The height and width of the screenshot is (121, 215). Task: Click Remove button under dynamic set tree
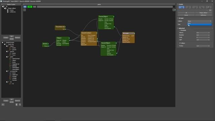click(17, 101)
